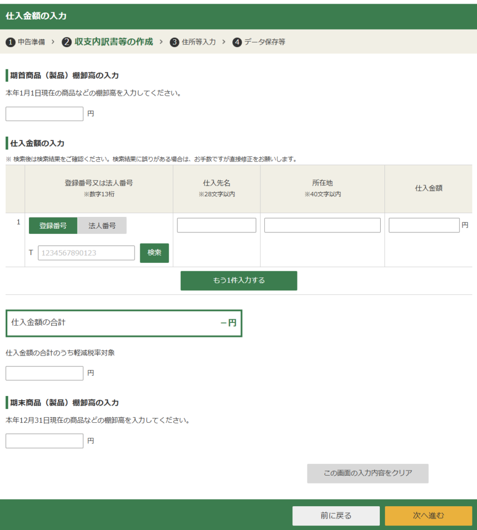Click row number 1 in the table
Image resolution: width=477 pixels, height=530 pixels.
point(19,222)
